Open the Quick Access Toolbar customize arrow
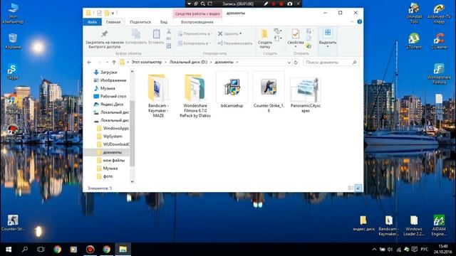Viewport: 456px width, 256px height. click(113, 13)
